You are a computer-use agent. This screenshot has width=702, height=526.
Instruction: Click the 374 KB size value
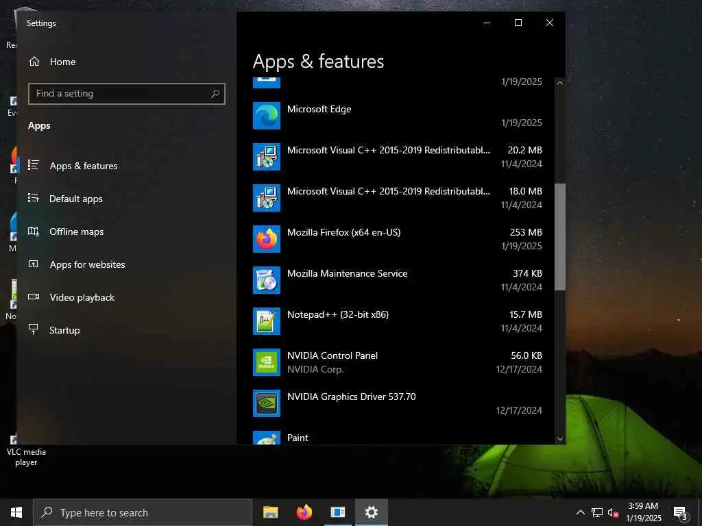coord(527,273)
